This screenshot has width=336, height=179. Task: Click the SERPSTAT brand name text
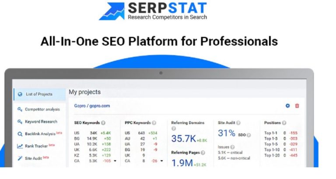pos(168,8)
